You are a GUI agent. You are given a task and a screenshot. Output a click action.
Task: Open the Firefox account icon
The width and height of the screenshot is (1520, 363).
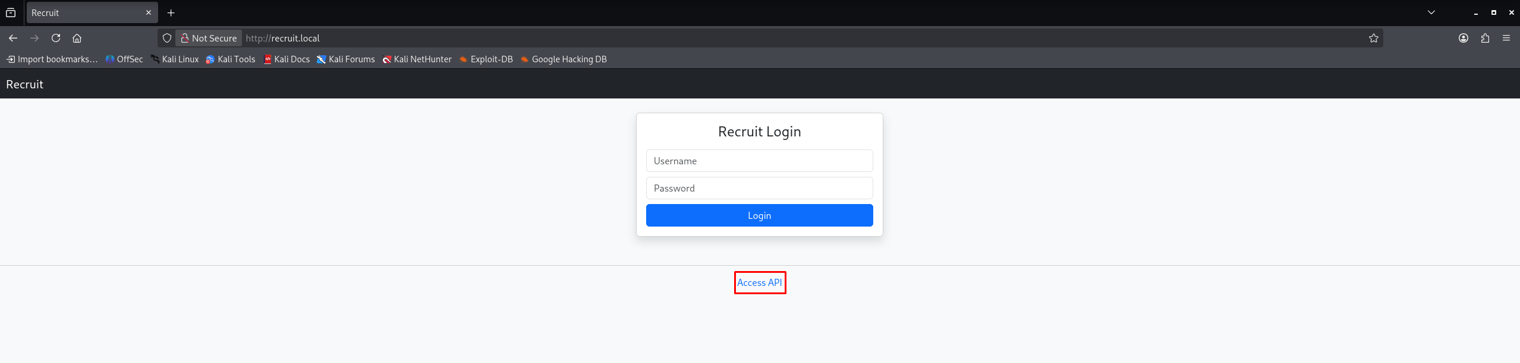coord(1463,38)
